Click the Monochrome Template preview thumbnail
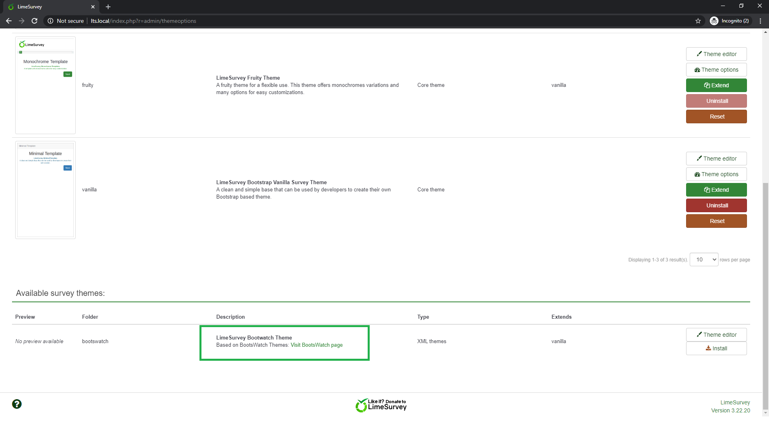The height and width of the screenshot is (422, 769). 45,85
